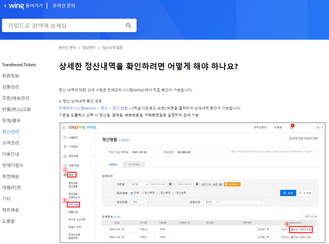
Task: Select the 매출내역 submenu item
Action: click(x=73, y=212)
